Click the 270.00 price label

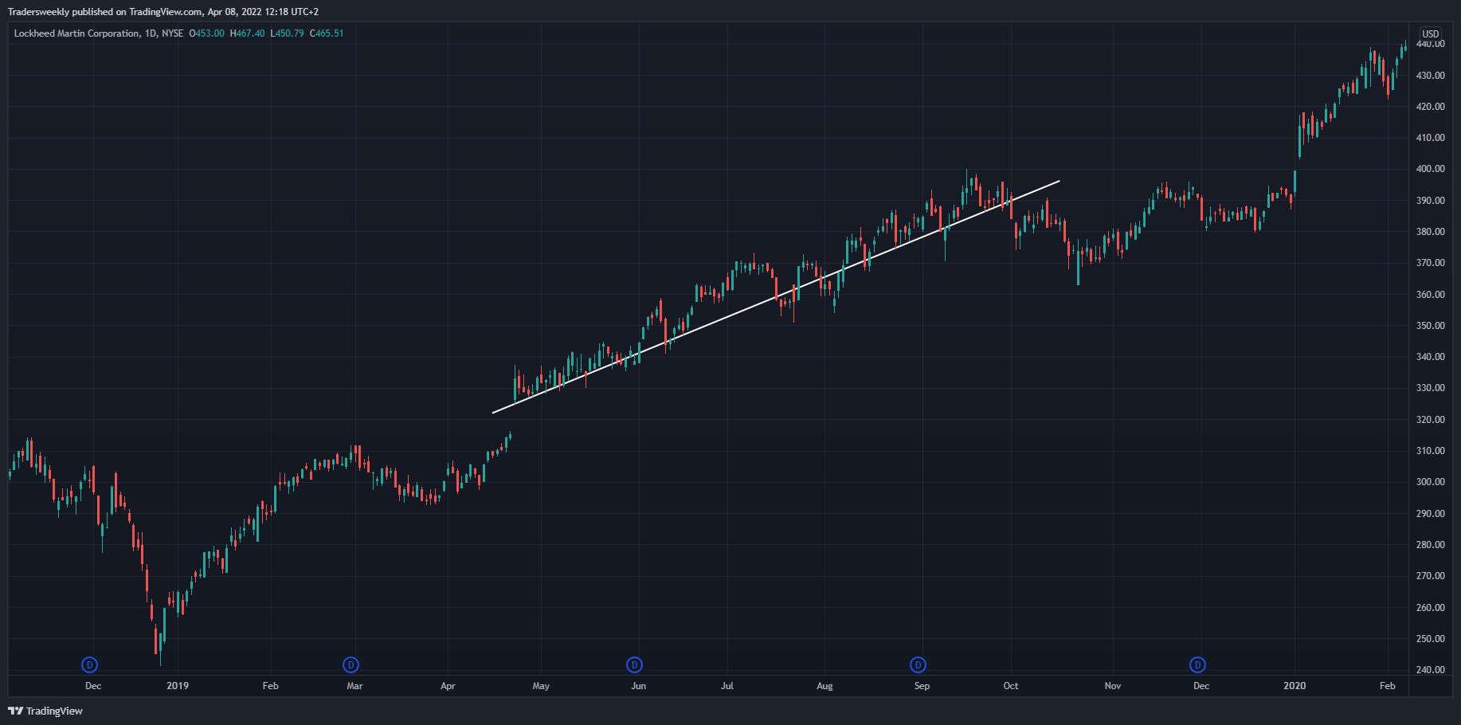pyautogui.click(x=1431, y=576)
